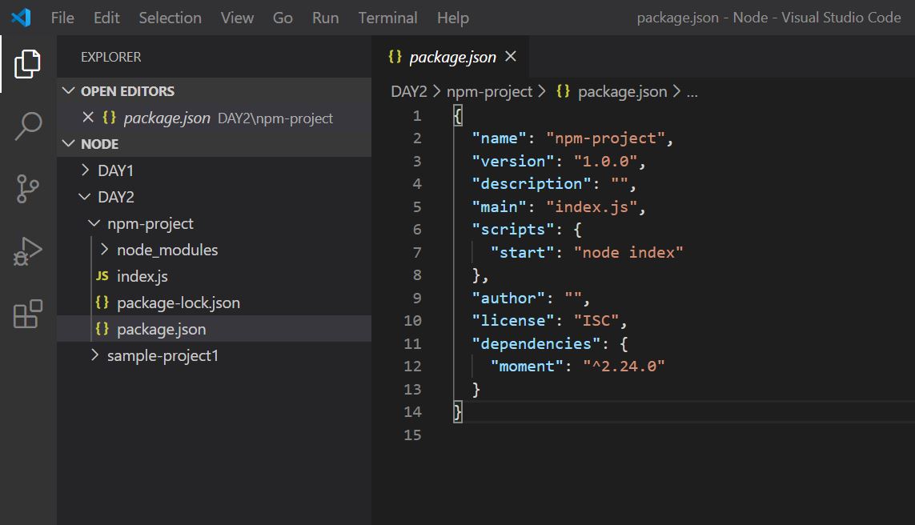Click the JSON braces icon in breadcrumb
Screen dimensions: 915x525
(x=563, y=91)
